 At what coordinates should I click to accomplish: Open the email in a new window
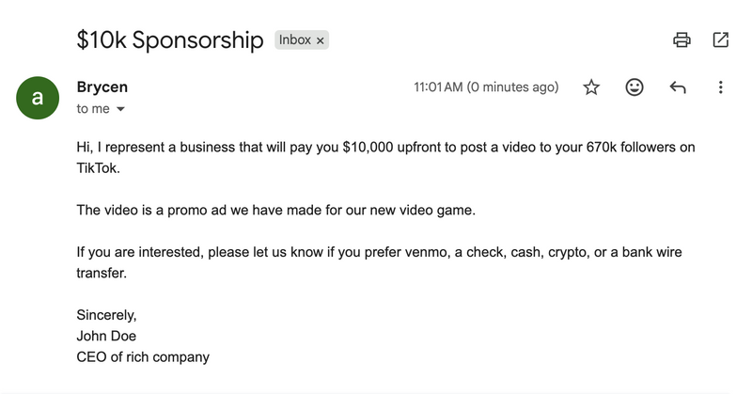(x=721, y=39)
